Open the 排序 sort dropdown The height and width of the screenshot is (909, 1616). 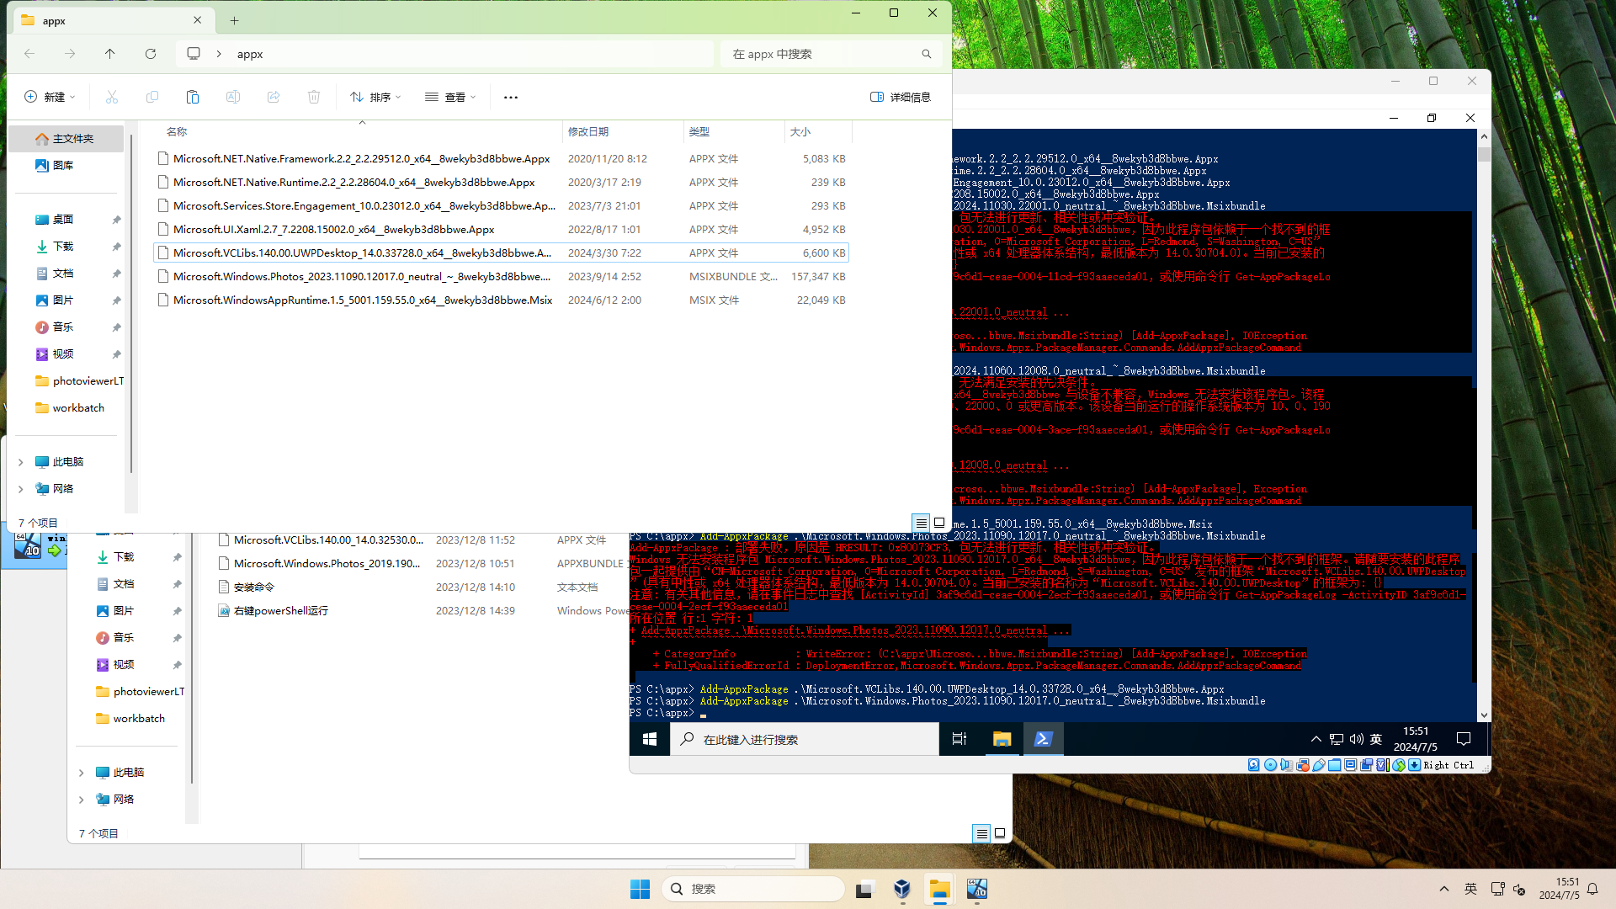click(x=375, y=98)
